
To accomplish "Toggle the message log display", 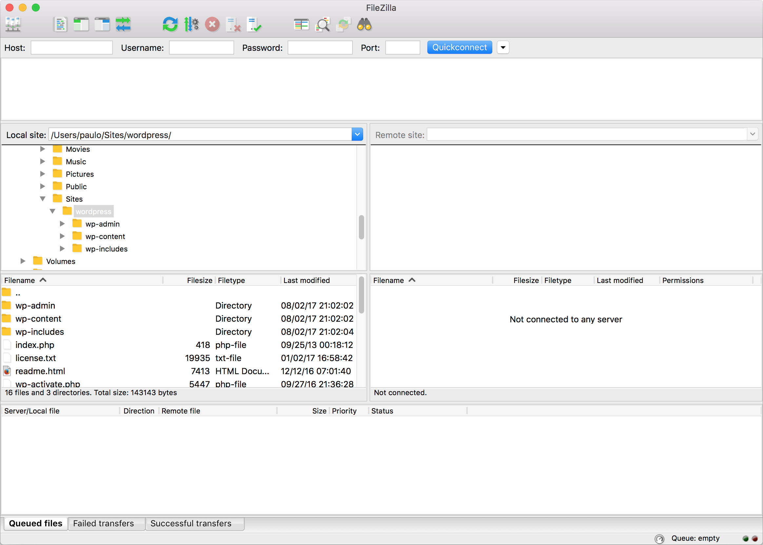I will click(x=60, y=25).
